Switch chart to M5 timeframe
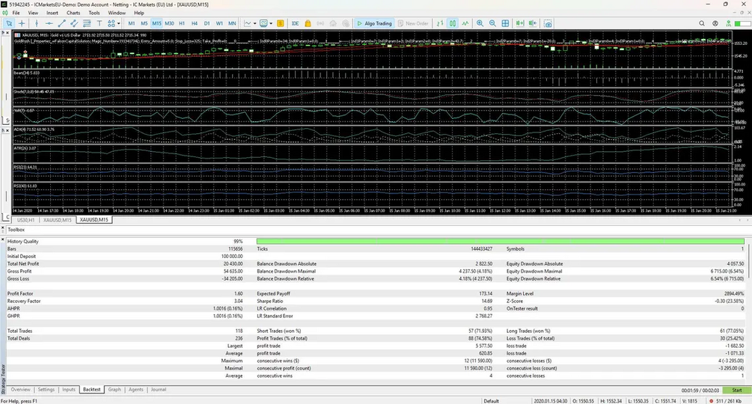This screenshot has width=752, height=404. (x=144, y=23)
